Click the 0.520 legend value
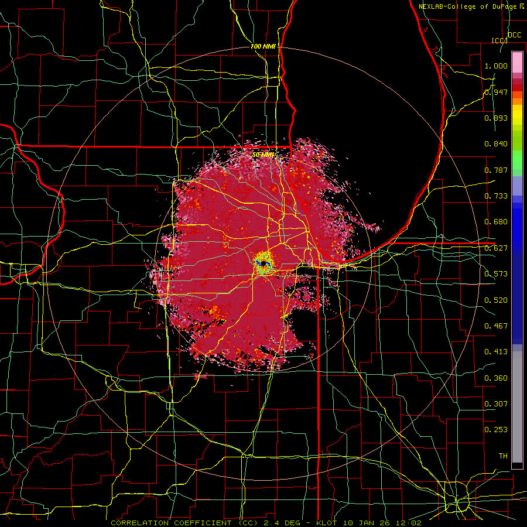 [496, 300]
